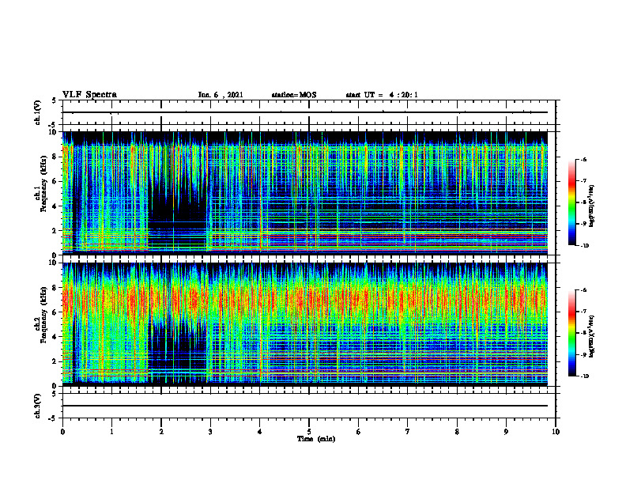Click the time axis tick label "9"
The image size is (626, 484).
point(506,432)
